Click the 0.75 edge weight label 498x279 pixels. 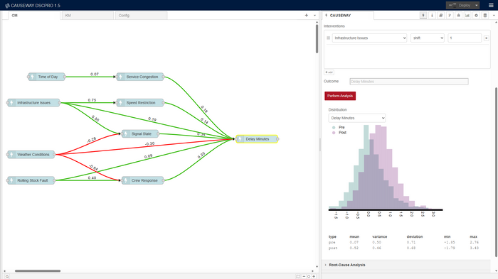click(x=92, y=100)
